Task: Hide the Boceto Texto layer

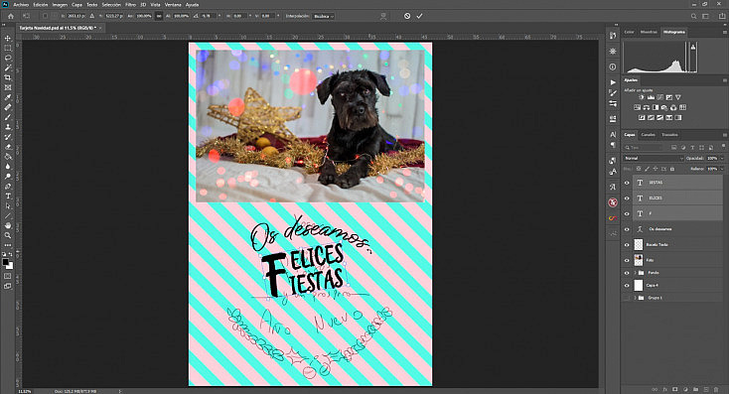Action: coord(627,245)
